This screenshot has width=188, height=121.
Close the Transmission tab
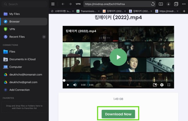(x=99, y=11)
